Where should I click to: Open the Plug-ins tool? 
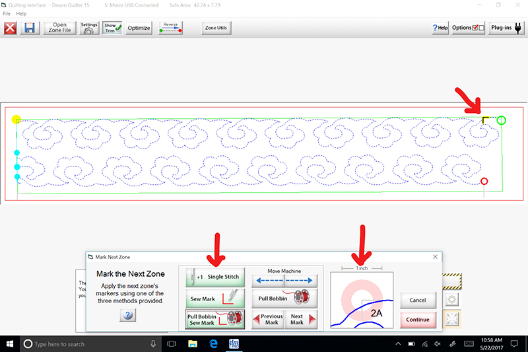[506, 28]
